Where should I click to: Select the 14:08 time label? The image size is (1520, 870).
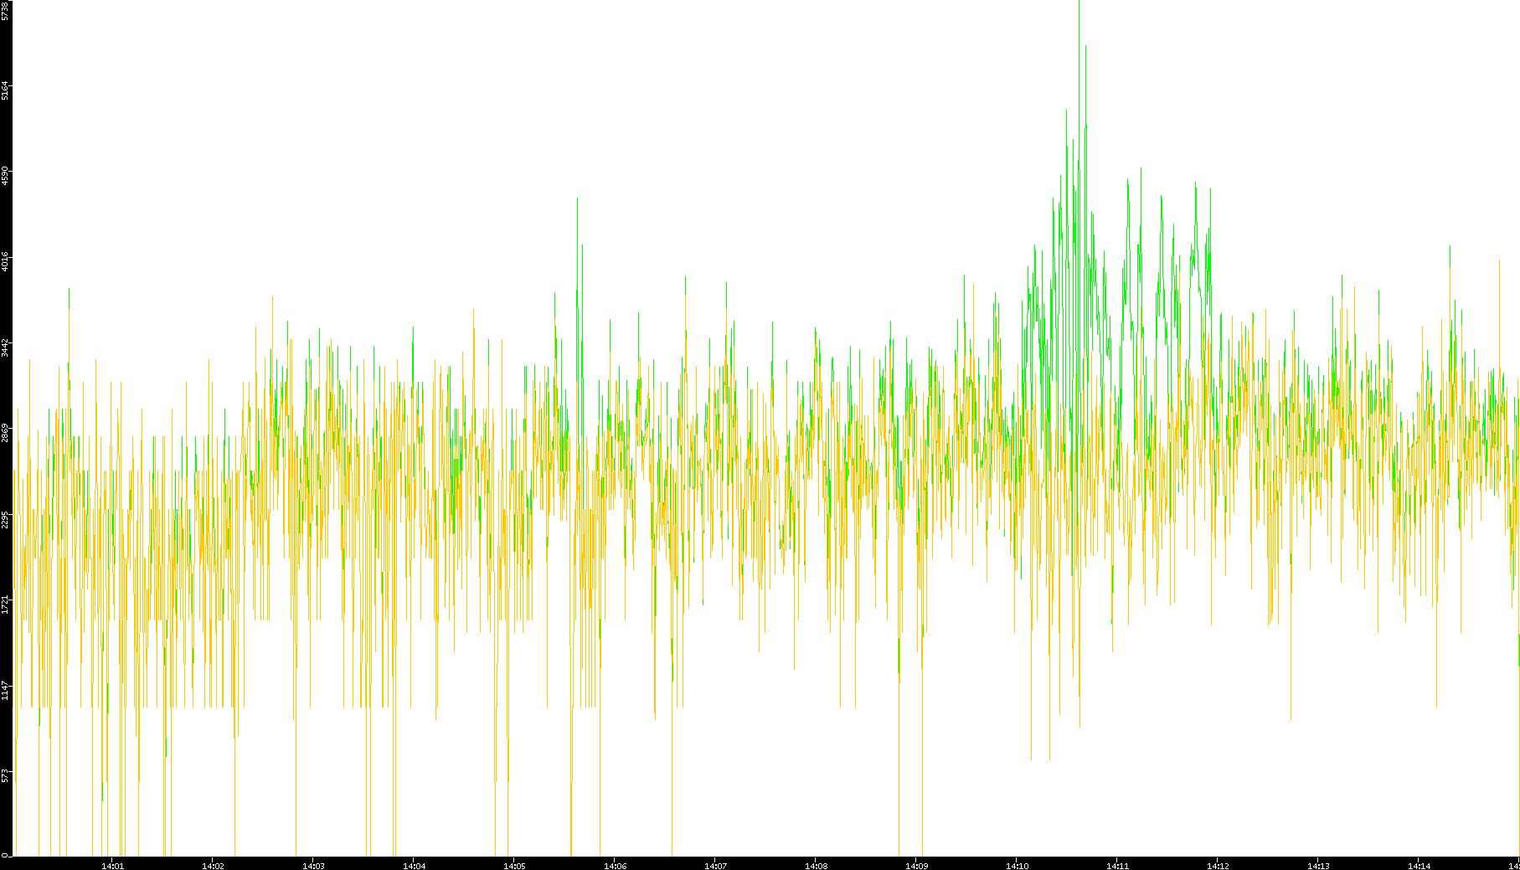click(816, 866)
